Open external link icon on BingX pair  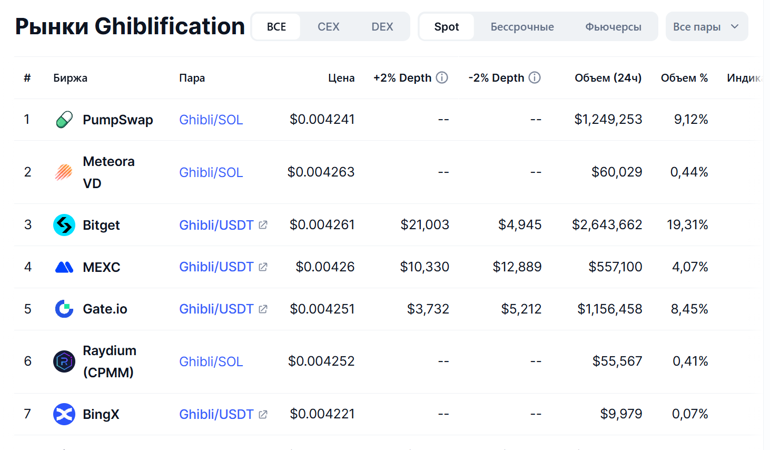click(263, 414)
